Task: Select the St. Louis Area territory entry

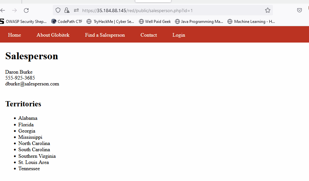Action: [33, 162]
